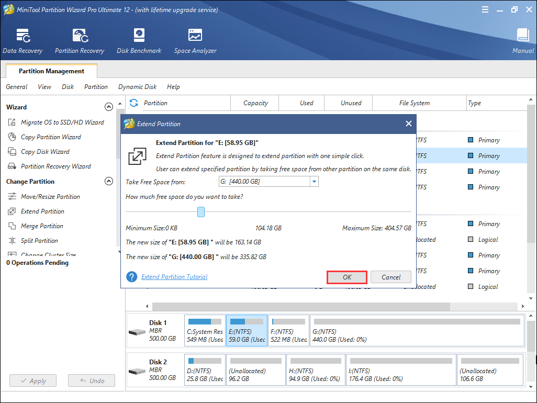Select G:(NTFS) 440.0 GB partition block
The image size is (537, 403).
(417, 331)
